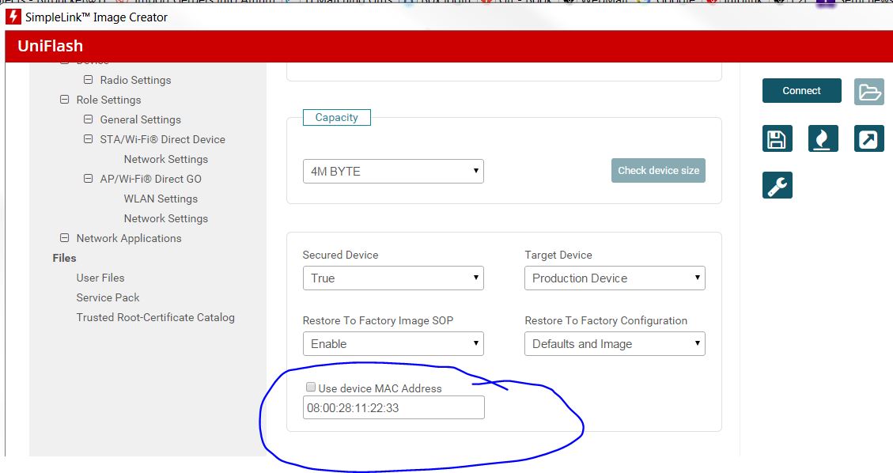The width and height of the screenshot is (893, 473).
Task: Open the Target Device dropdown
Action: (x=615, y=278)
